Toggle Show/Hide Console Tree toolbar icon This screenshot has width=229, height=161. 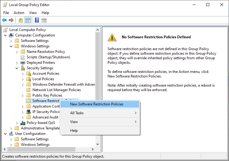28,20
